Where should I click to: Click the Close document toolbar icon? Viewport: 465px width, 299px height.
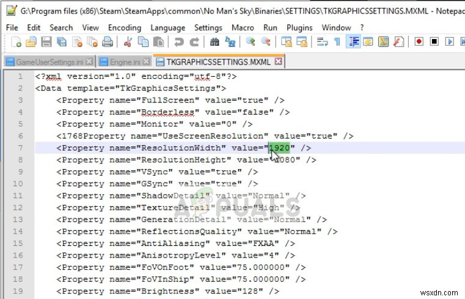coord(78,41)
